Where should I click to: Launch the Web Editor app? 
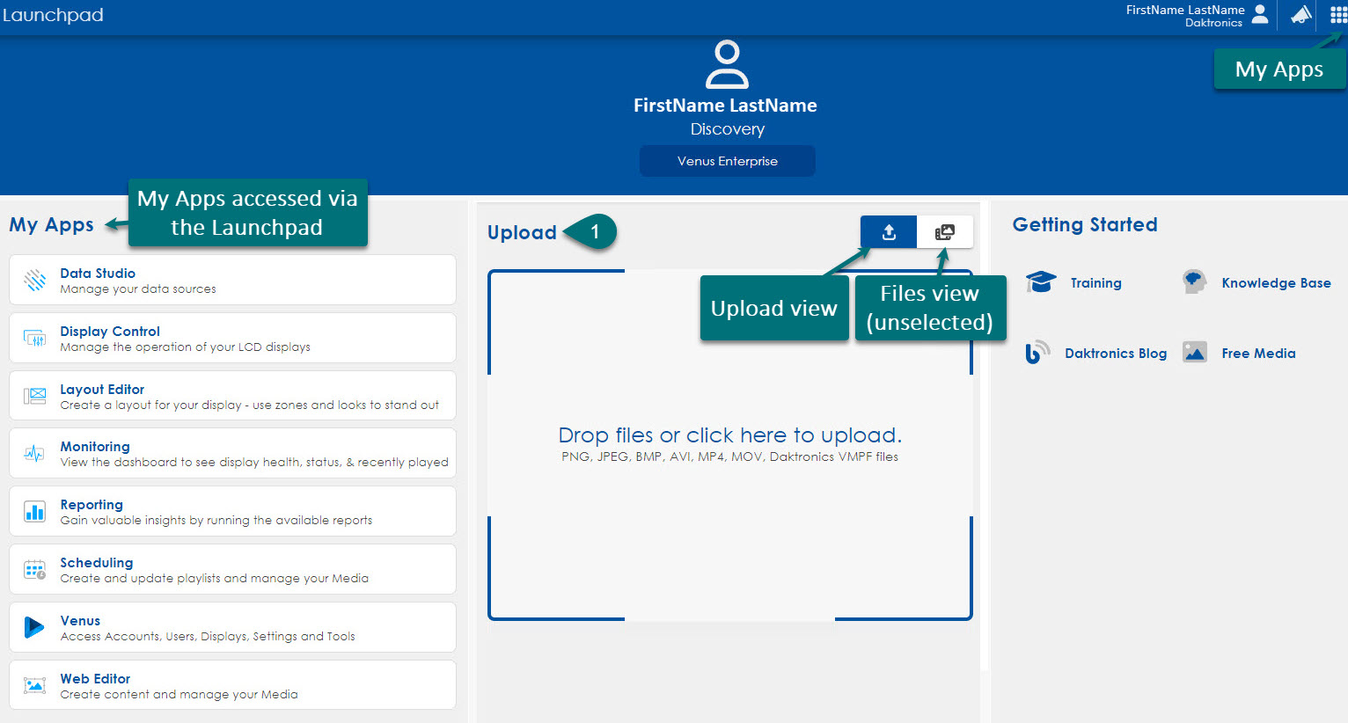click(232, 685)
